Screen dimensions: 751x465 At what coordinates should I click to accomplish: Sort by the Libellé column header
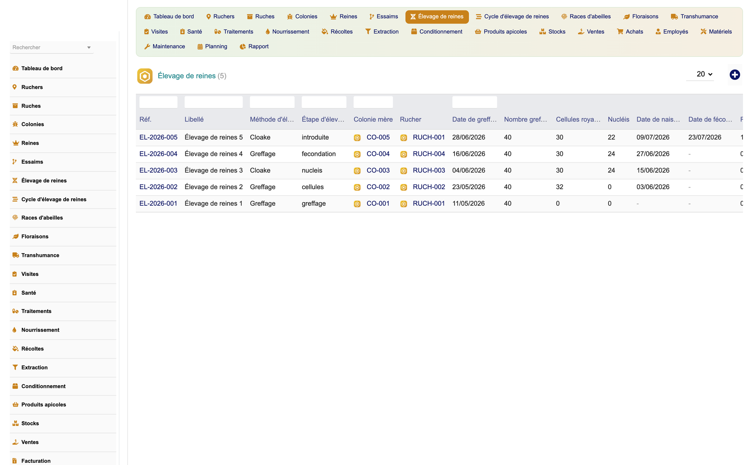194,120
